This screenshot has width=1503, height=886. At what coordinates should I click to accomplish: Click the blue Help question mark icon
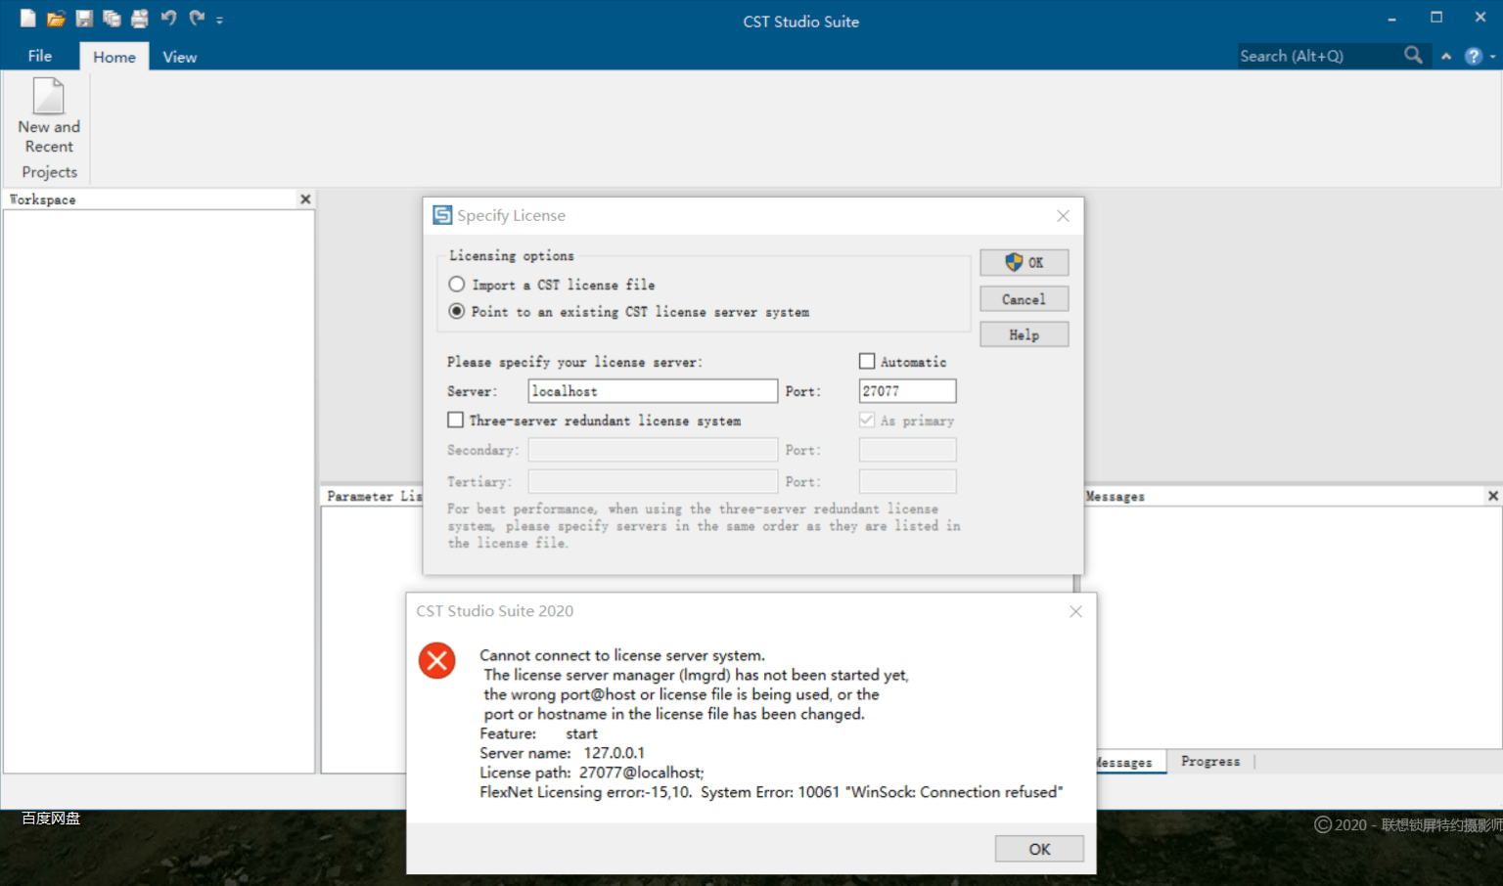click(x=1473, y=57)
